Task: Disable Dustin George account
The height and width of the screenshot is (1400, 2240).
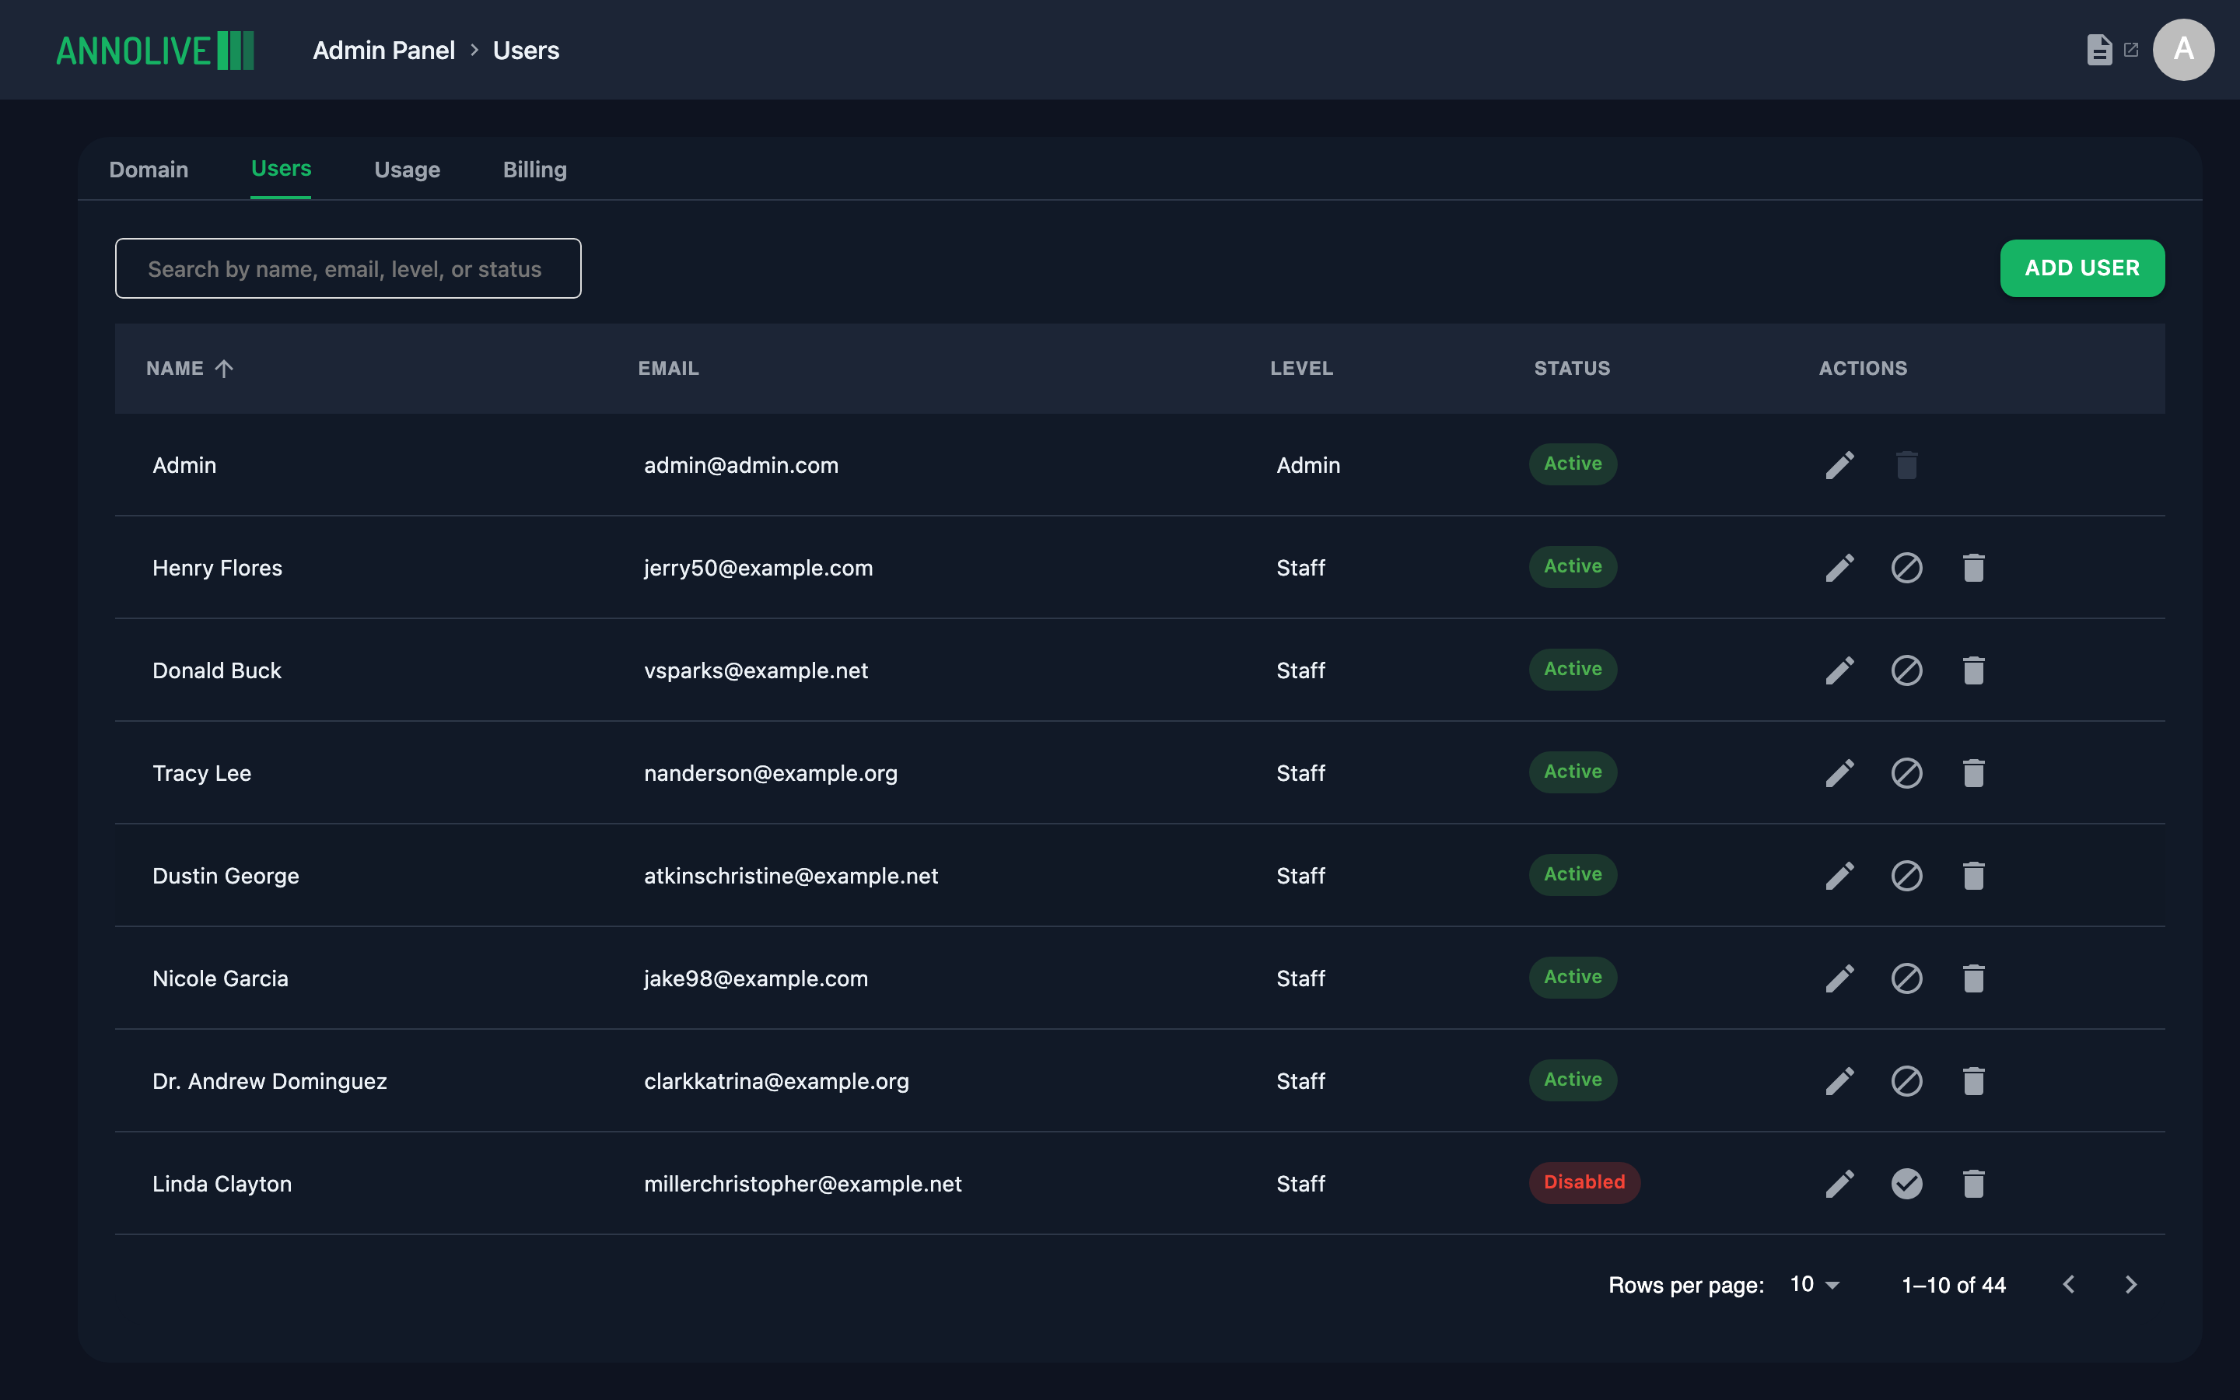Action: click(1906, 876)
